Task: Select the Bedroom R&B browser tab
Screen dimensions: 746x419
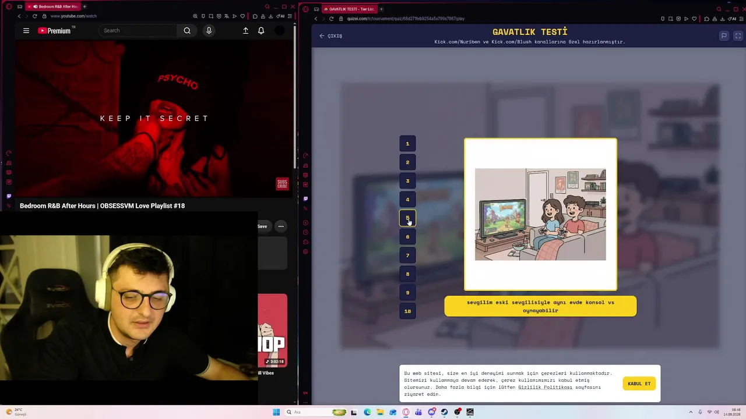Action: tap(54, 6)
